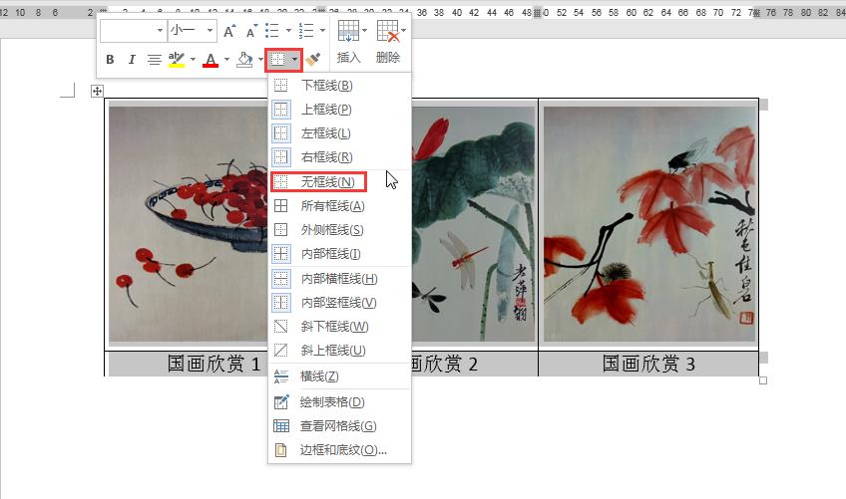Click the table move handle
Screen dimensions: 846x499
pos(97,91)
